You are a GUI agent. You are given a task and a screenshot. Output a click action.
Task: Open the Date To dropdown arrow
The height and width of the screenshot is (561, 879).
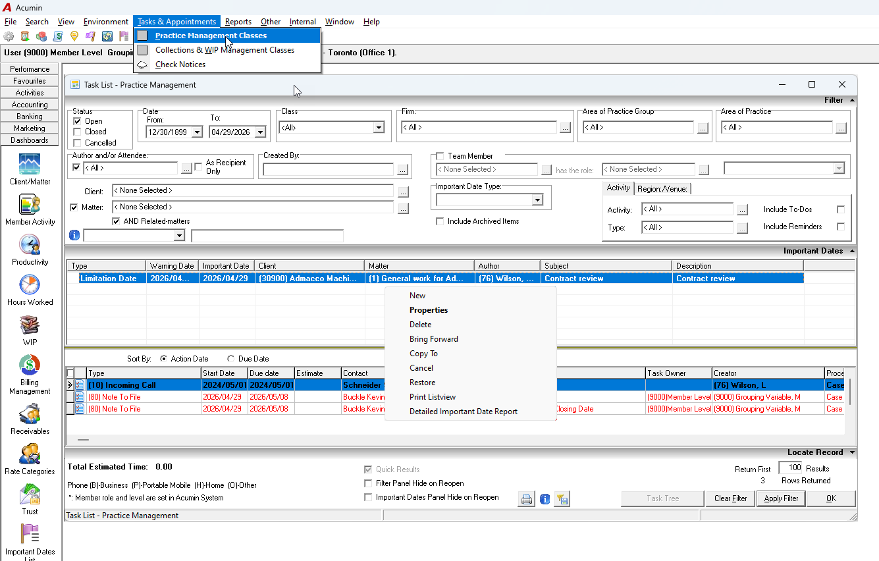click(260, 132)
